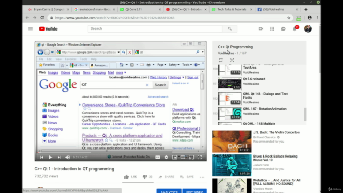This screenshot has height=193, width=343.
Task: Click the video progress bar
Action: (x=121, y=152)
